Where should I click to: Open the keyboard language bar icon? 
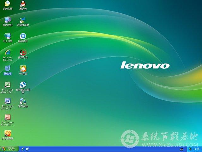click(181, 149)
